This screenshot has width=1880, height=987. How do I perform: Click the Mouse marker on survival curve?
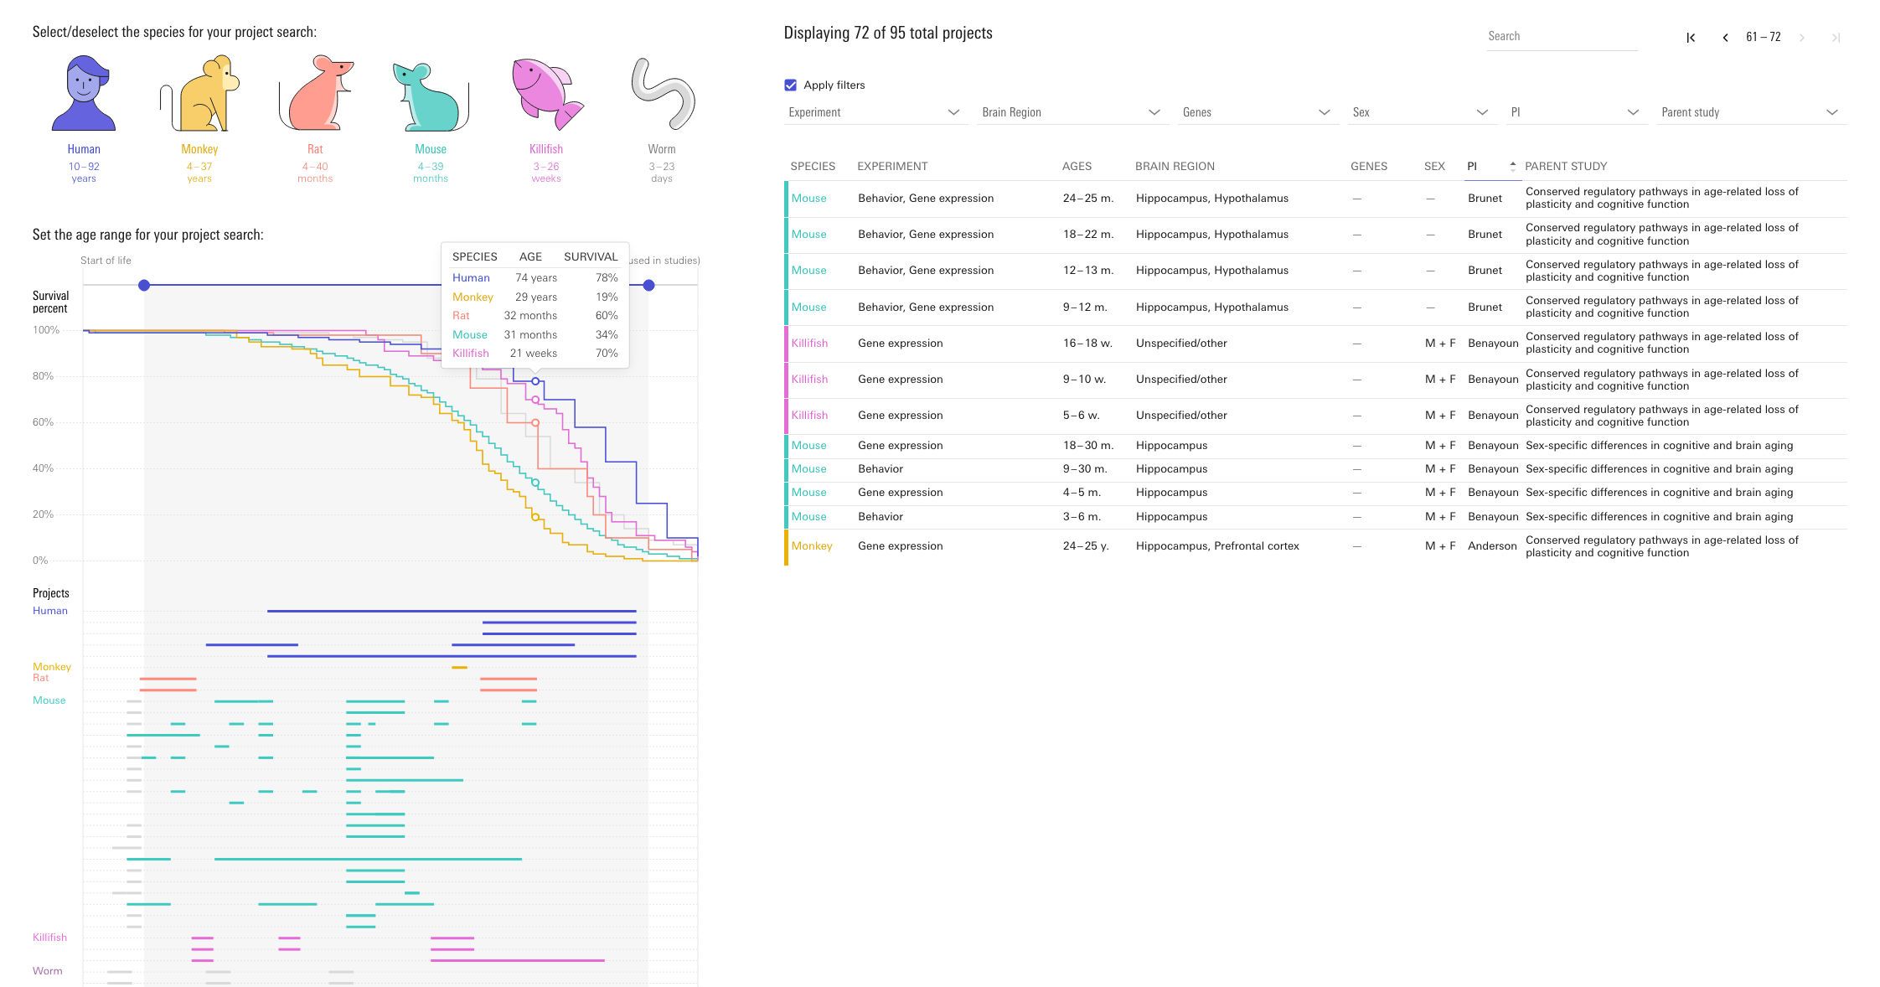tap(535, 483)
